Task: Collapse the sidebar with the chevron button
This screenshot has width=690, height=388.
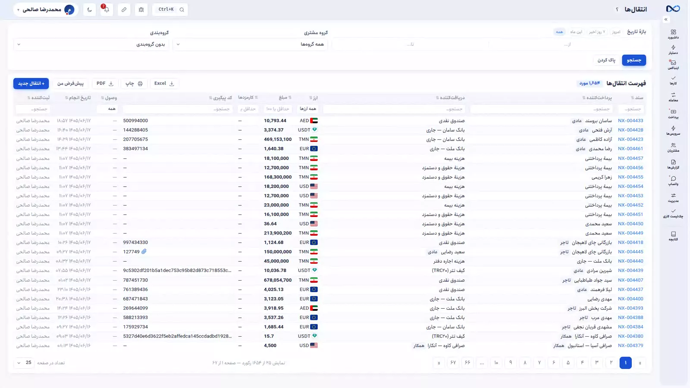Action: [x=666, y=19]
